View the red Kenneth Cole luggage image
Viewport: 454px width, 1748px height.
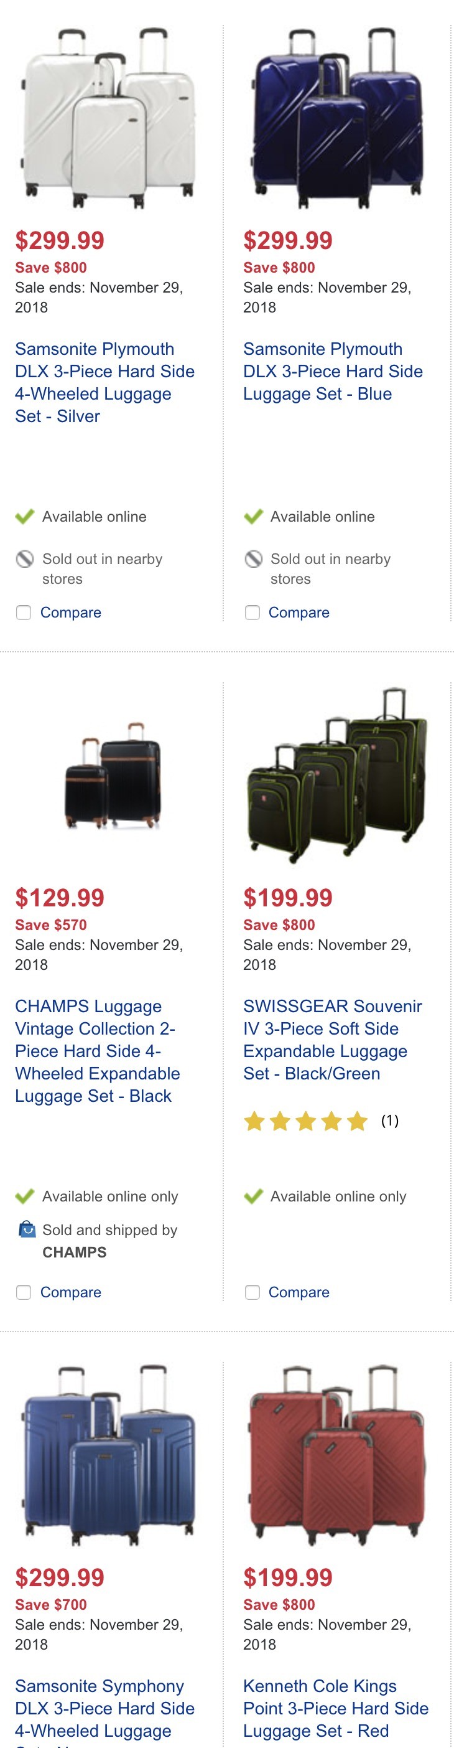coord(337,1455)
